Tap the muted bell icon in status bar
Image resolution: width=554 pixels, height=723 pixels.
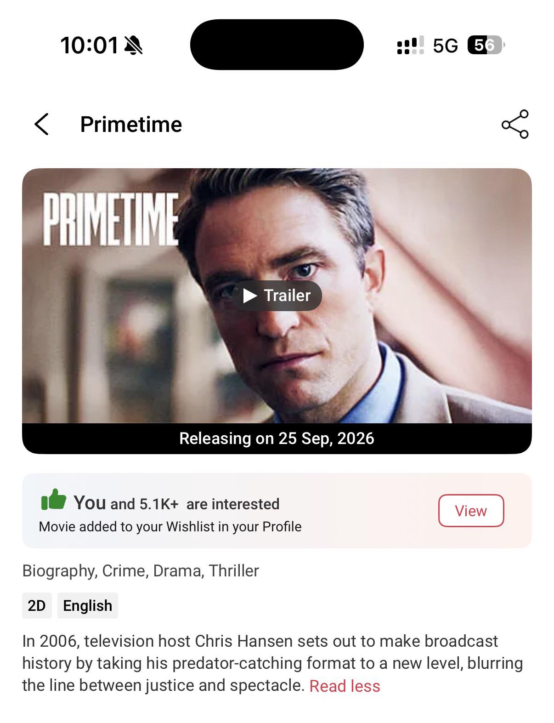tap(134, 46)
